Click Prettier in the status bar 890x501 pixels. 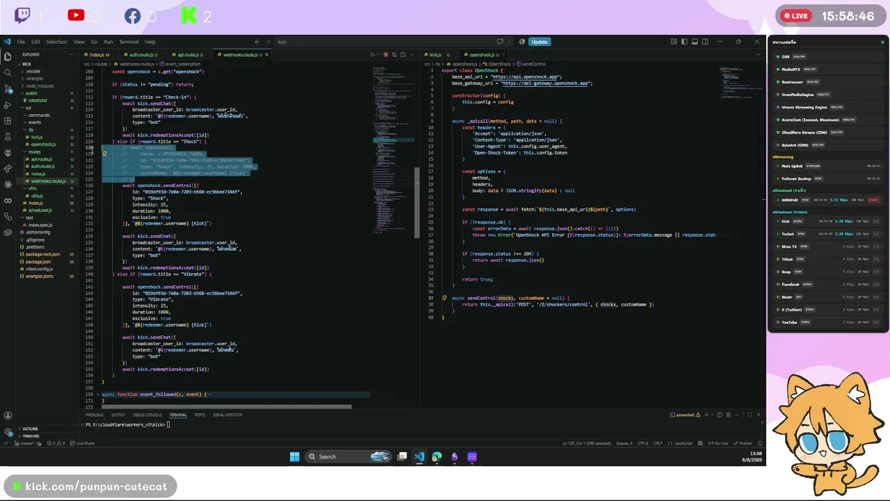coord(743,443)
